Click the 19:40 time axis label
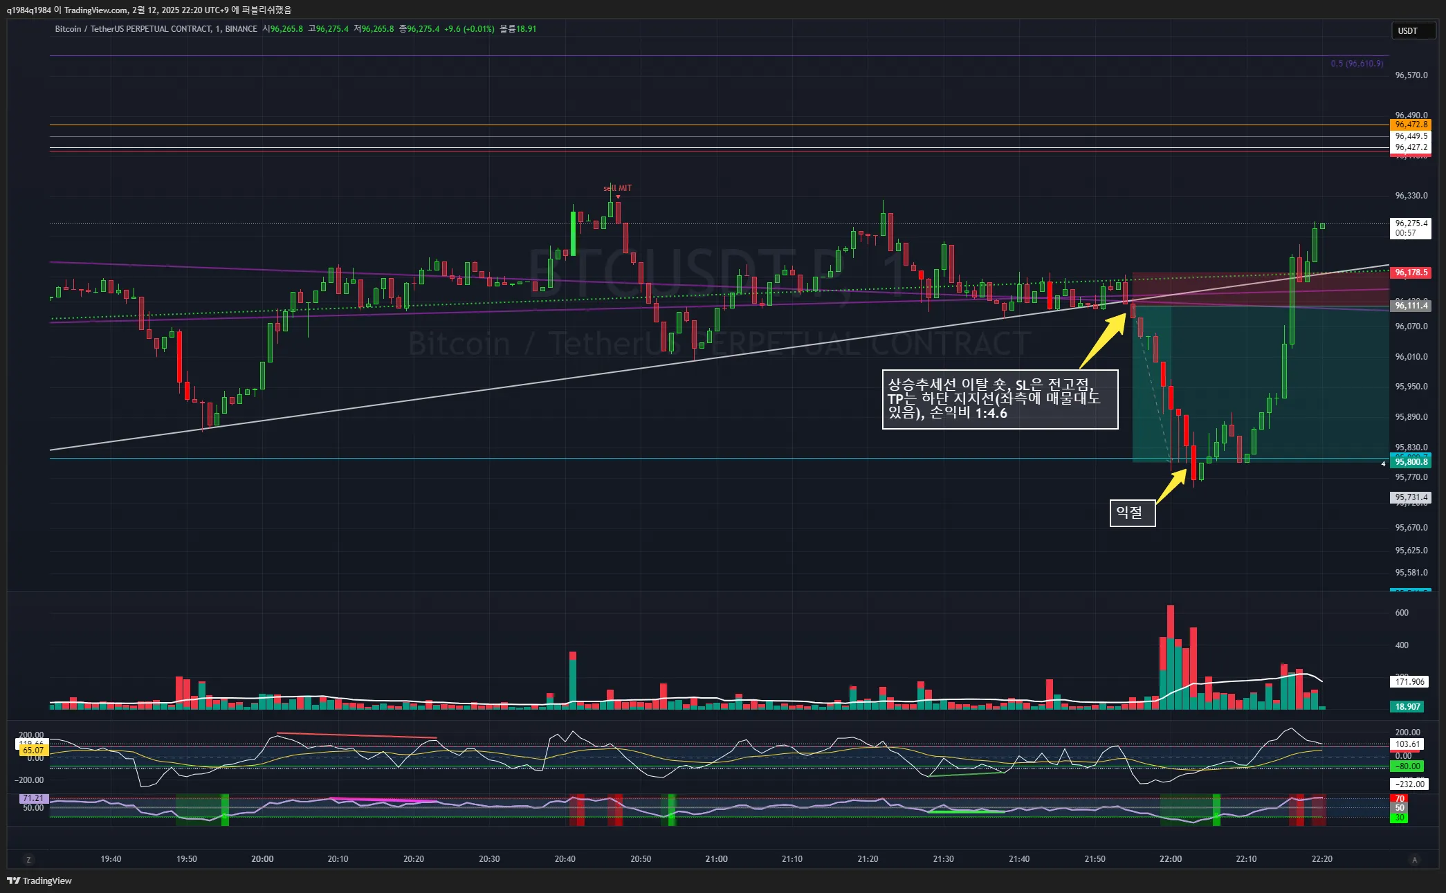 111,859
